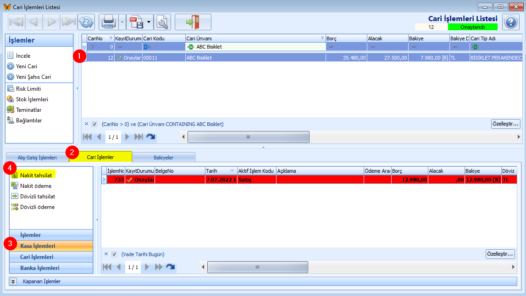Click the printer icon in toolbar
Image resolution: width=526 pixels, height=296 pixels.
coord(108,22)
